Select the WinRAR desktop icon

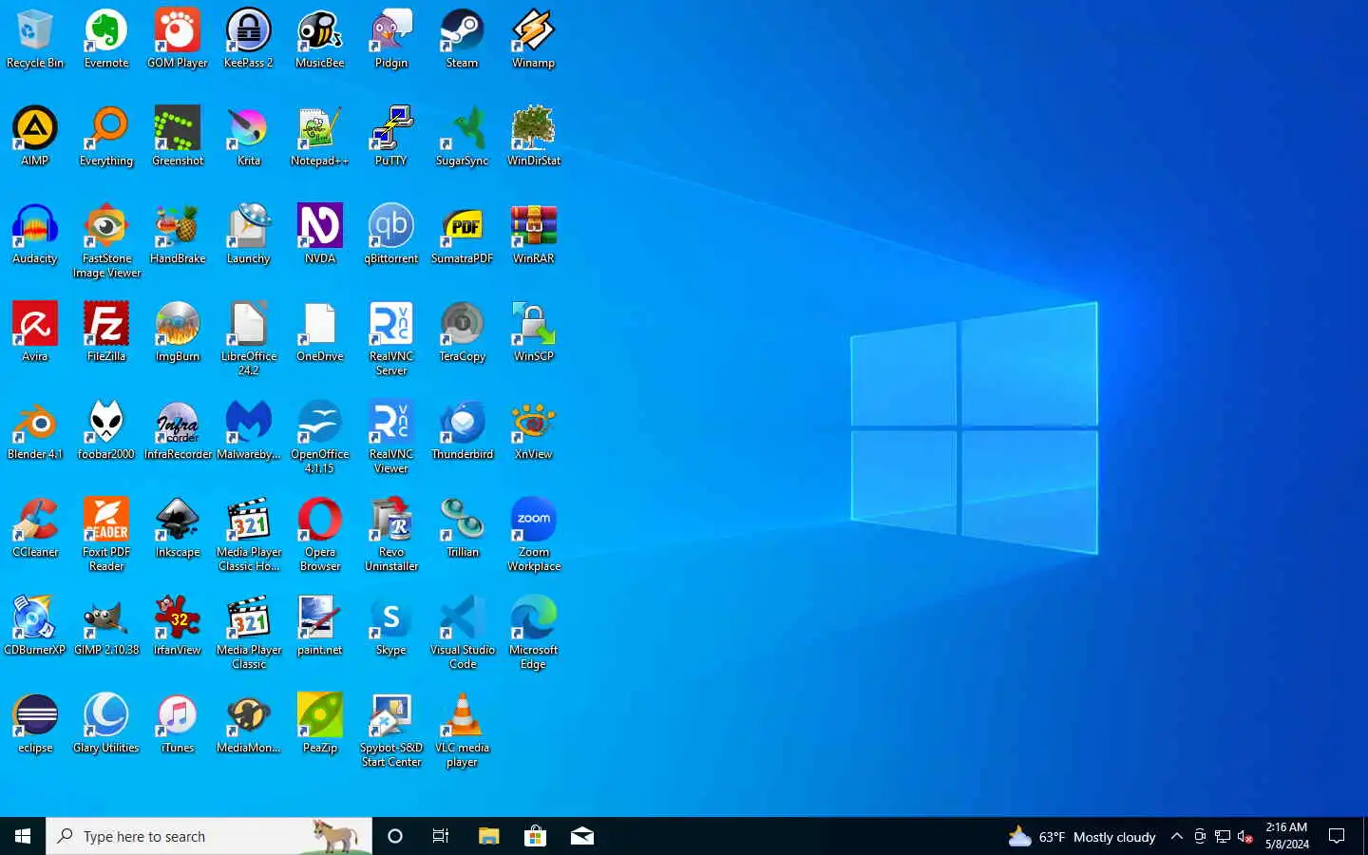click(534, 235)
